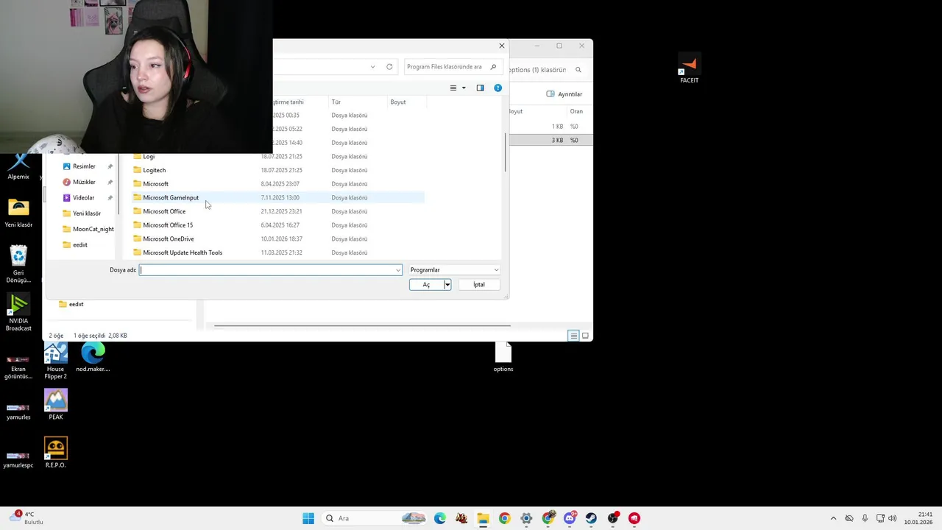Viewport: 942px width, 530px height.
Task: Select the Logitech folder
Action: click(x=278, y=170)
